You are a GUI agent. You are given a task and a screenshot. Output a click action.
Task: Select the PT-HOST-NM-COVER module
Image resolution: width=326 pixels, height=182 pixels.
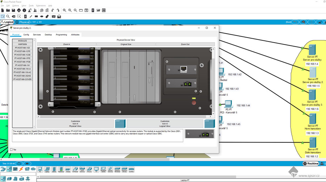(x=22, y=79)
